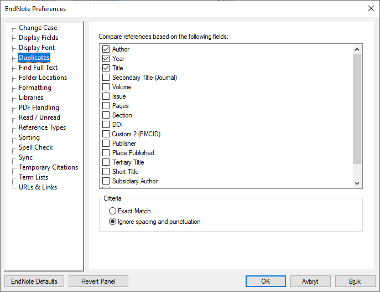Show Folder Locations settings
Image resolution: width=380 pixels, height=292 pixels.
[x=43, y=78]
